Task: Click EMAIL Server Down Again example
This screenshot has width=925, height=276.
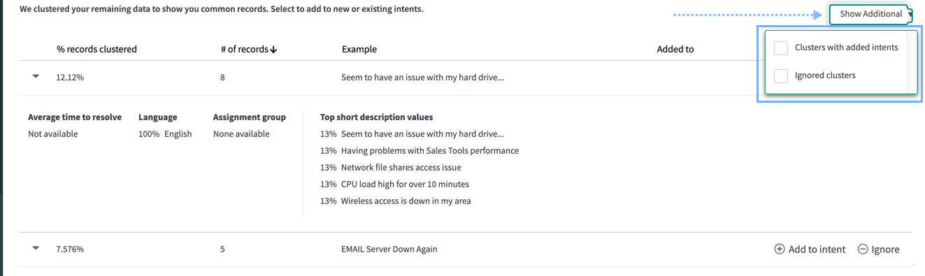Action: (x=389, y=249)
